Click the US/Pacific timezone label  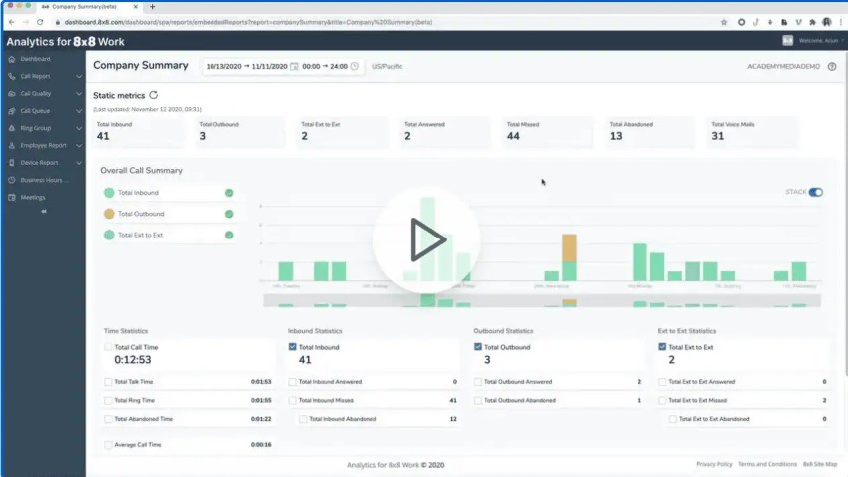pyautogui.click(x=387, y=66)
